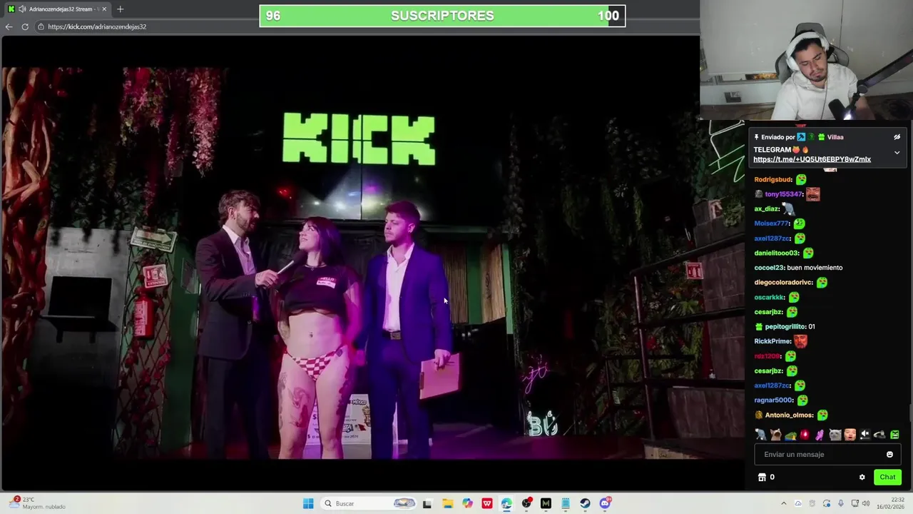Image resolution: width=913 pixels, height=514 pixels.
Task: Open Discord from the taskbar
Action: coord(605,503)
